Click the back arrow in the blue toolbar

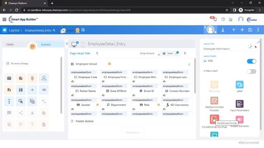click(234, 30)
